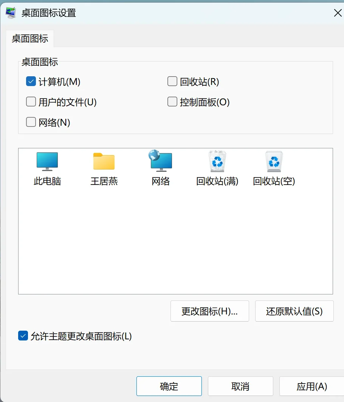Click 确定 to confirm settings

(169, 386)
